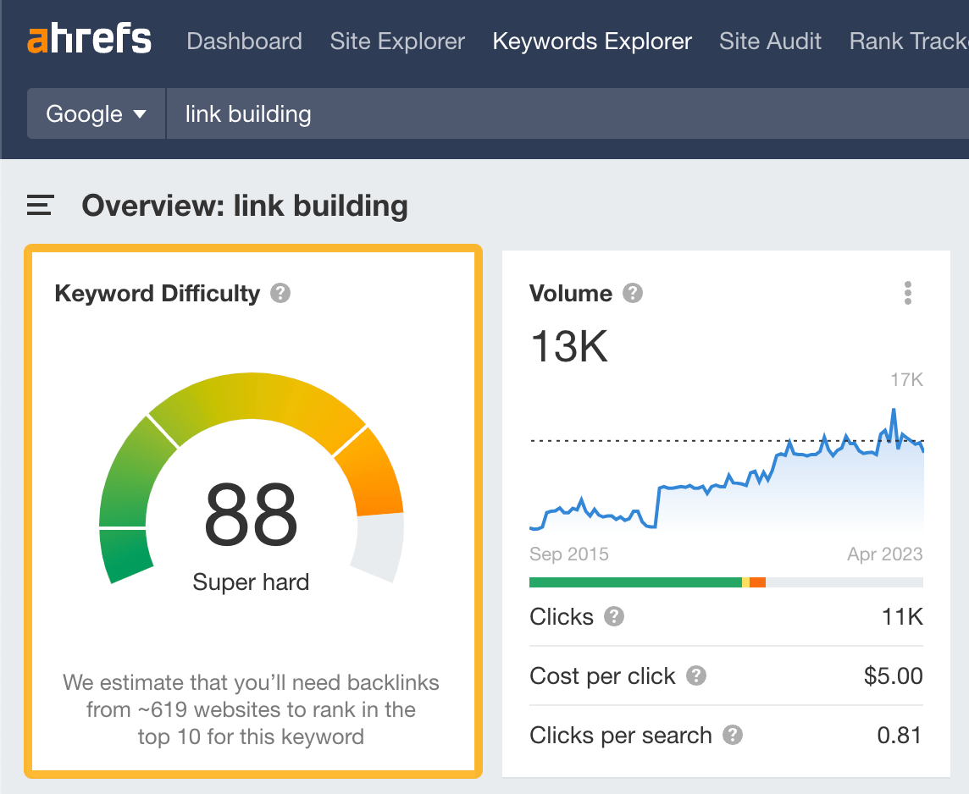This screenshot has height=794, width=969.
Task: Click the Clicks per search help icon
Action: [x=734, y=736]
